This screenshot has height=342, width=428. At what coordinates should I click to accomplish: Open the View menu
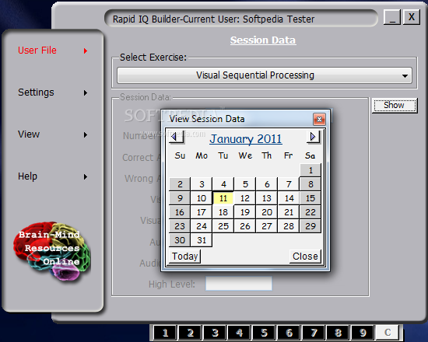click(29, 134)
